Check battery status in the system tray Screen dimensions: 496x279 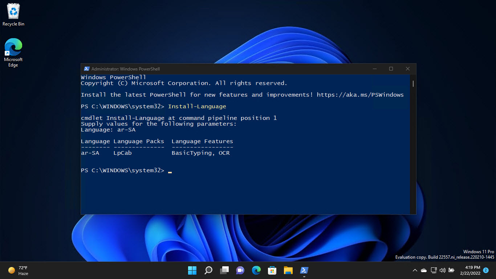(451, 270)
